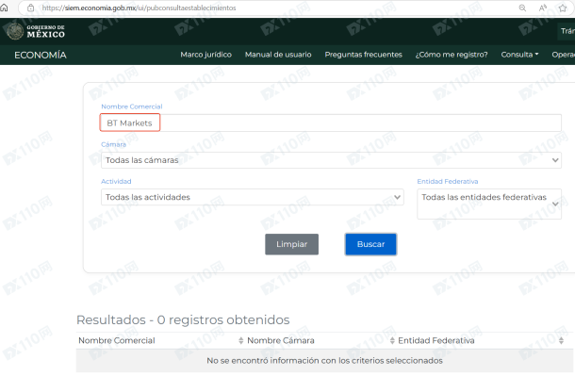Click the lock site-info icon
575x376 pixels.
point(31,8)
